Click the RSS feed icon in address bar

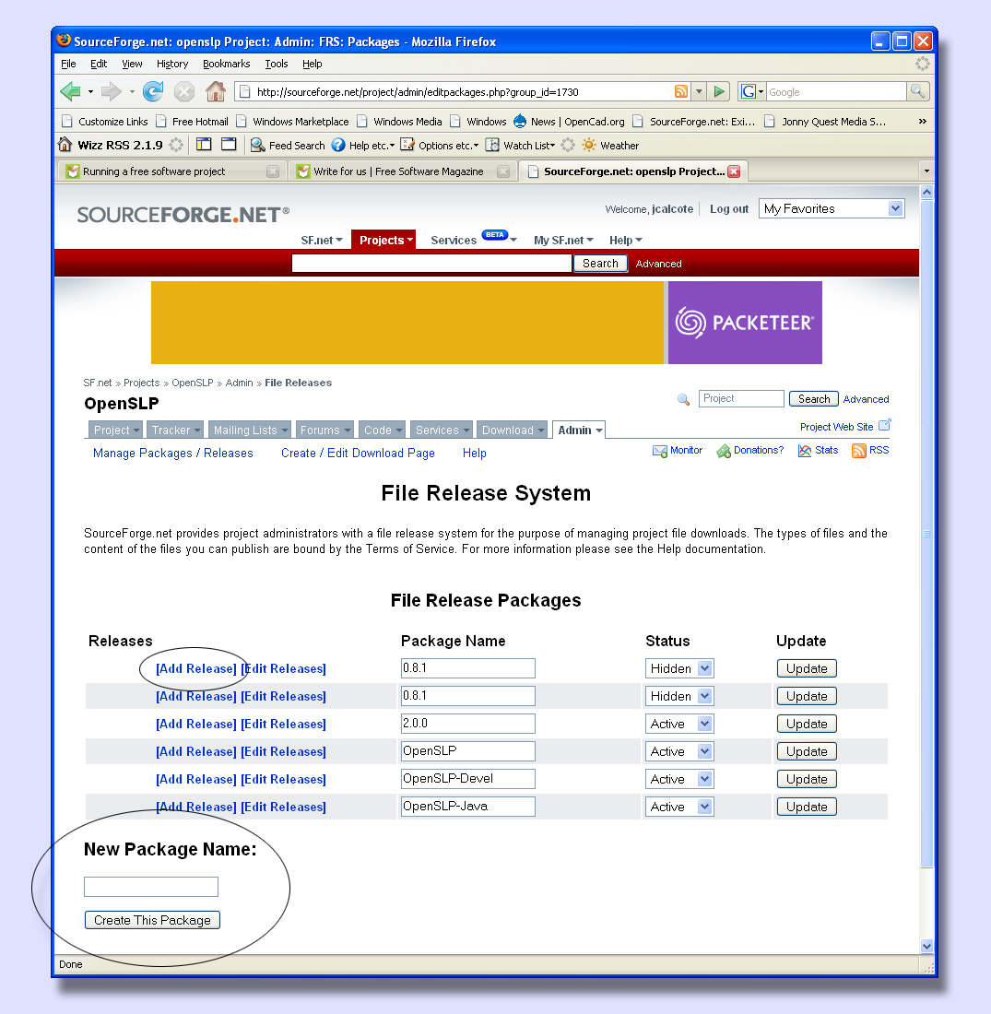(x=680, y=92)
